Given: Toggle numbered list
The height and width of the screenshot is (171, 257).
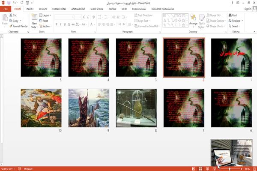Looking at the screenshot, I should 106,17.
